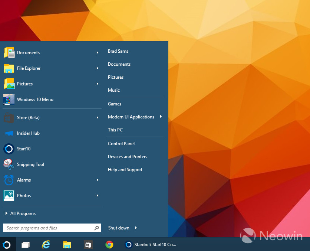Launch Google Chrome from taskbar

[x=109, y=245]
